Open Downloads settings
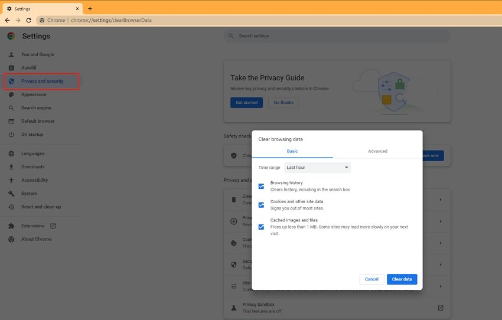502x320 pixels. pyautogui.click(x=32, y=166)
